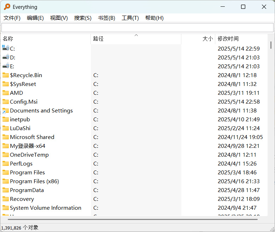Click the inetpub folder icon
This screenshot has width=275, height=232.
pos(6,119)
